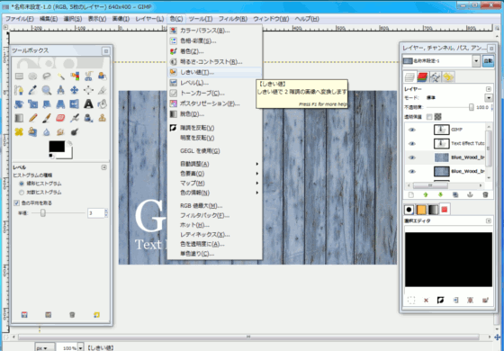504x351 pixels.
Task: Select the Zoom magnifier tool
Action: [47, 90]
